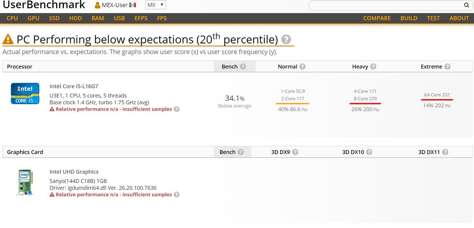
Task: Focus the site search field
Action: point(386,6)
